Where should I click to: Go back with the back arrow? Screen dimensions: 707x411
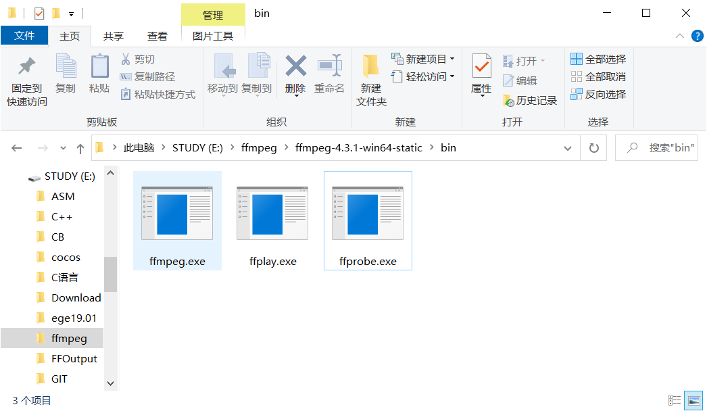[17, 148]
